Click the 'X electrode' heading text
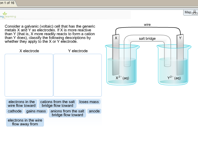This screenshot has height=147, width=198. [29, 51]
